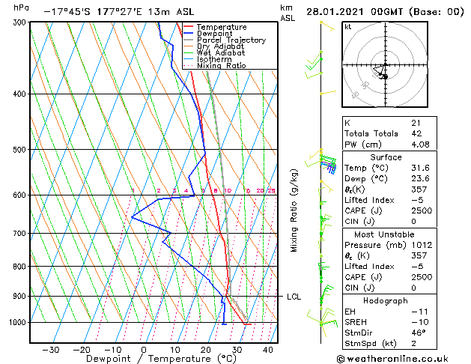Click the Totals Totals value 42
471x364 pixels.
pyautogui.click(x=416, y=133)
